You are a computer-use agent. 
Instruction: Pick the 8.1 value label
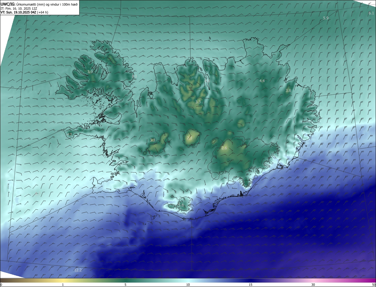click(x=135, y=76)
